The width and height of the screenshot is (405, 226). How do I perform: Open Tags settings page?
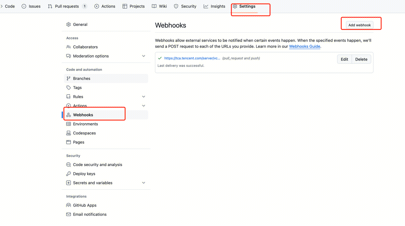click(x=106, y=87)
